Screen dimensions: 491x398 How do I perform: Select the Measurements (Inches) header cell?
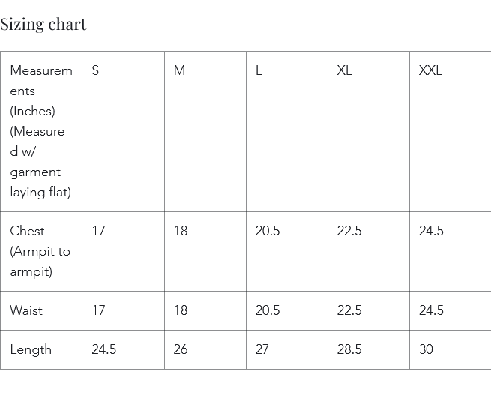41,131
